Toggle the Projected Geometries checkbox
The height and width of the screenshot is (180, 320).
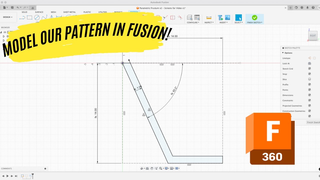tap(309, 106)
